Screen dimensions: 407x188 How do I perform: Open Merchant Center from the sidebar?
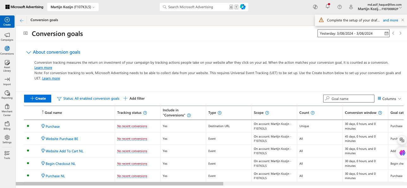click(x=7, y=110)
